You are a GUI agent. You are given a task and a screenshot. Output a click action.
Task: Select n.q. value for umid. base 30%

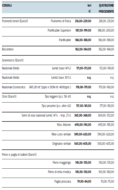[x=89, y=78]
